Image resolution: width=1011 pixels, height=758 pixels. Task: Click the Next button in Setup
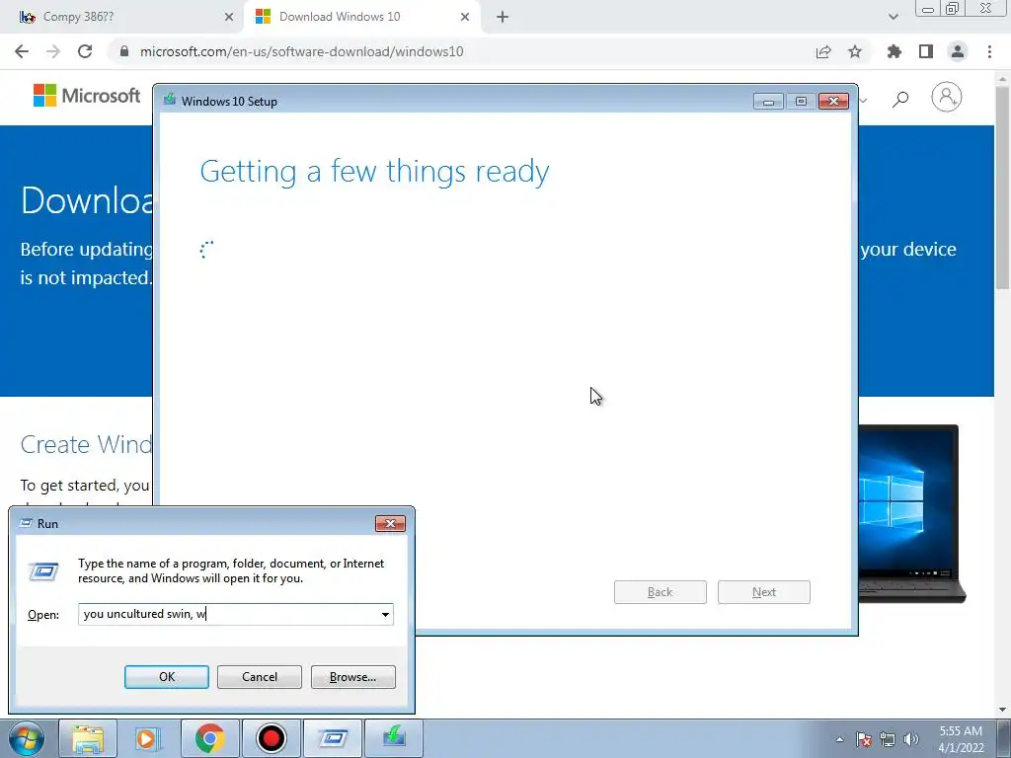click(x=764, y=592)
